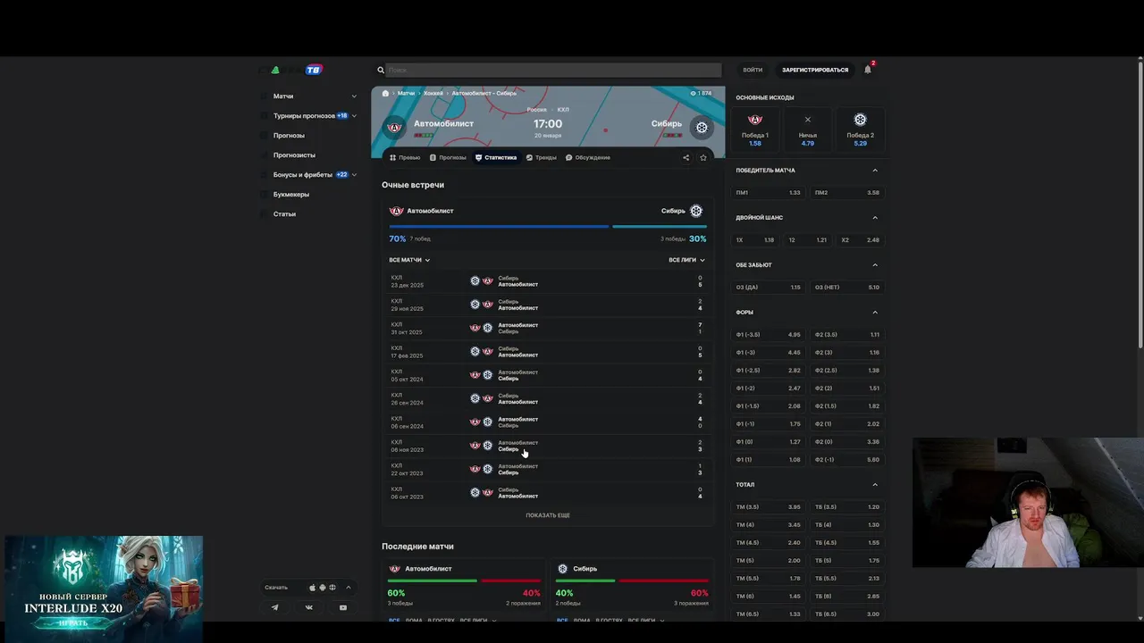
Task: Switch to the Прогнозы tab
Action: [x=448, y=157]
